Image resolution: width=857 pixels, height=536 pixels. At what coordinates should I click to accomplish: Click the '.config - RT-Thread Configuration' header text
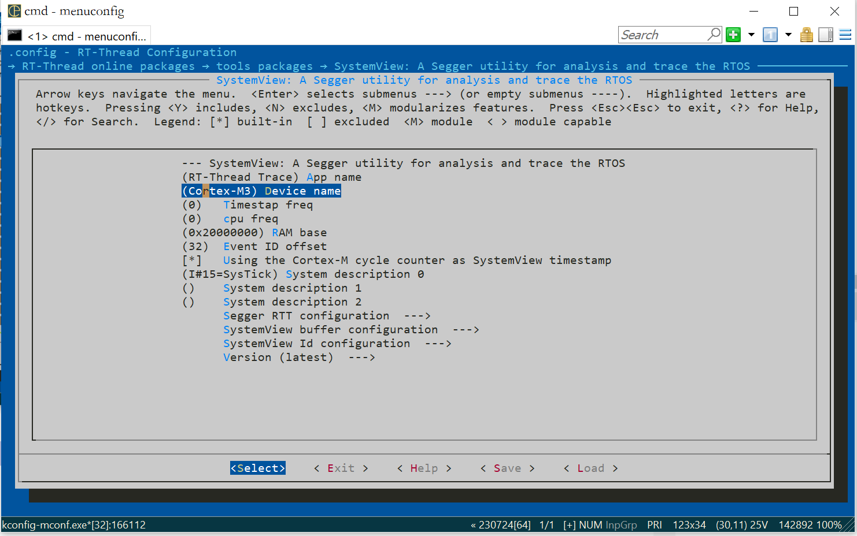123,53
